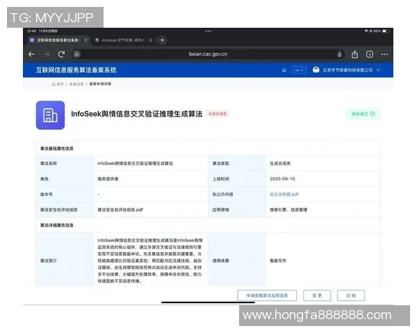Expand the 北京字节探索科技有限公司 account dropdown
The width and height of the screenshot is (417, 333).
[378, 70]
